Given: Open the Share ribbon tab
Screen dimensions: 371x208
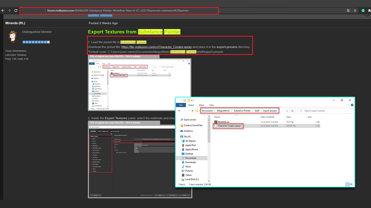Looking at the screenshot, I should (x=201, y=105).
